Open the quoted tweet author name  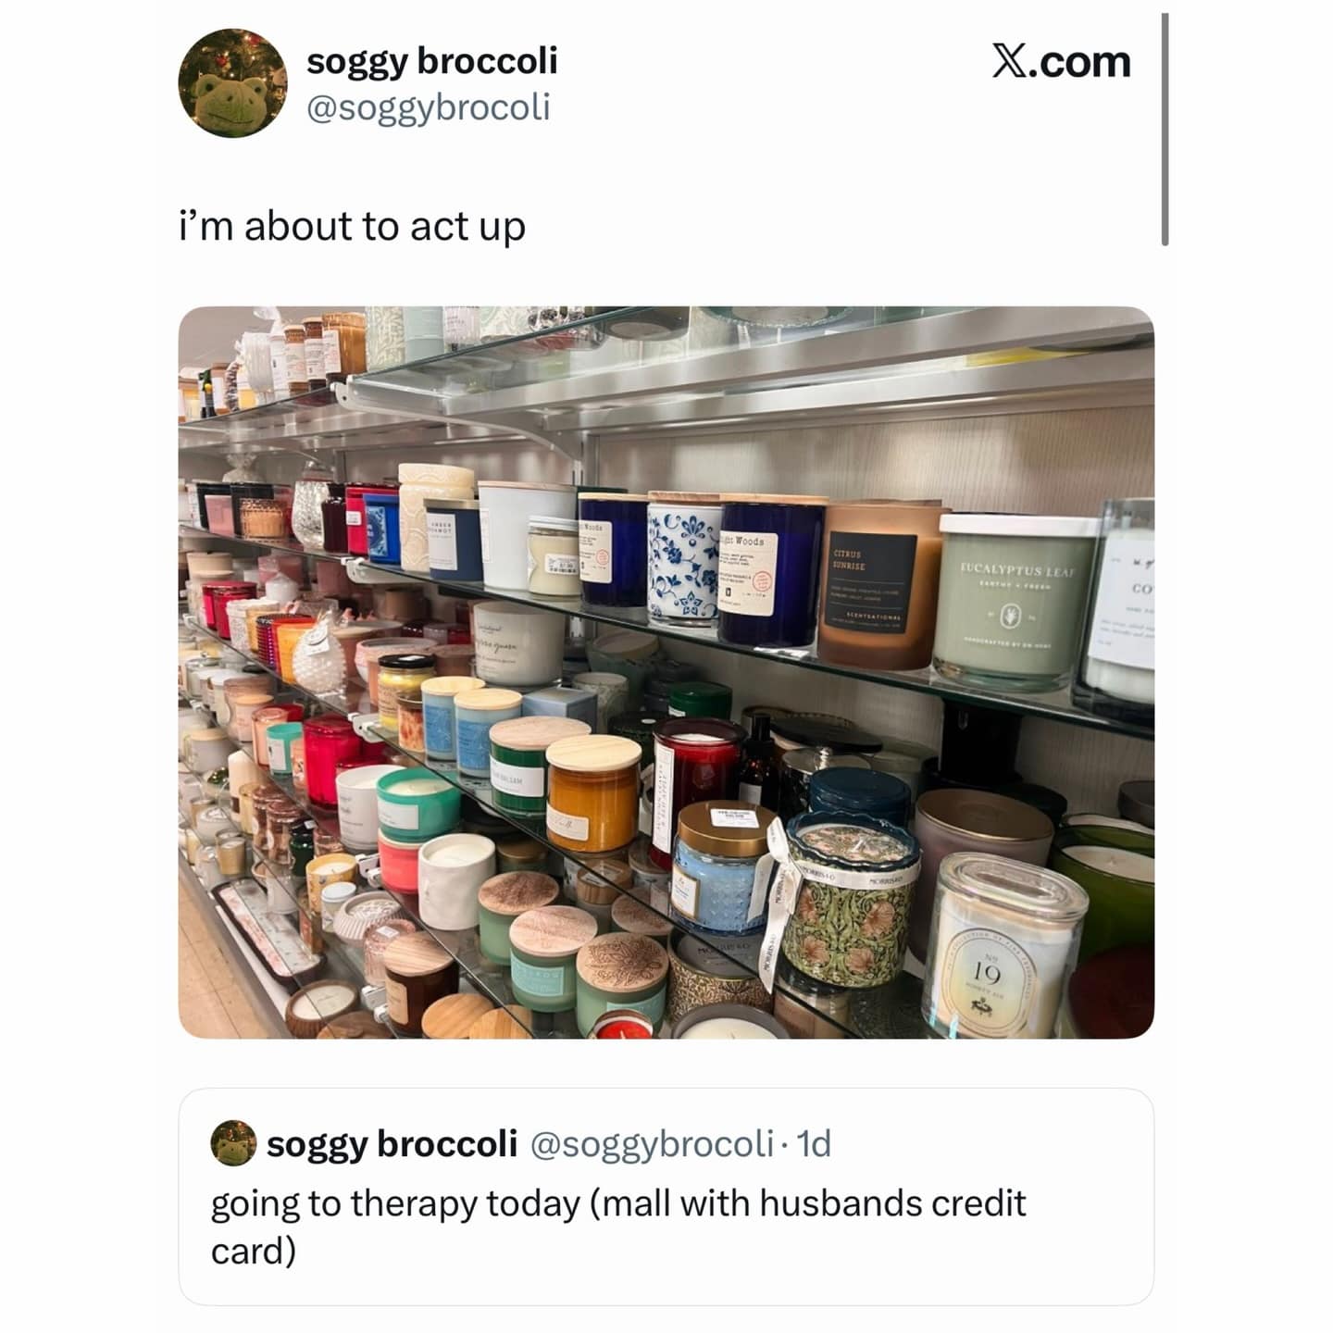point(392,1144)
